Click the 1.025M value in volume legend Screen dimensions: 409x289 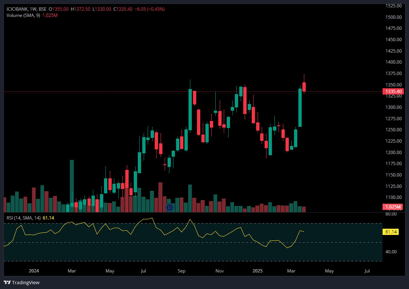point(50,15)
